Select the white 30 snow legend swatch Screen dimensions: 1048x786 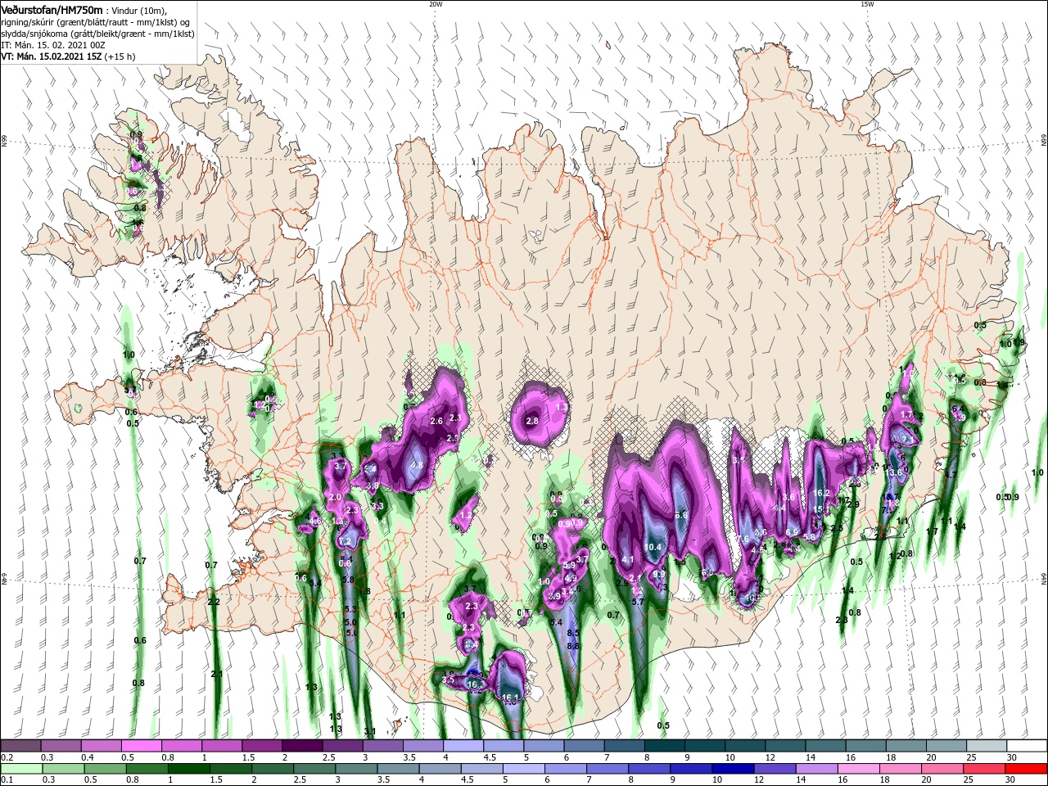click(x=1028, y=746)
